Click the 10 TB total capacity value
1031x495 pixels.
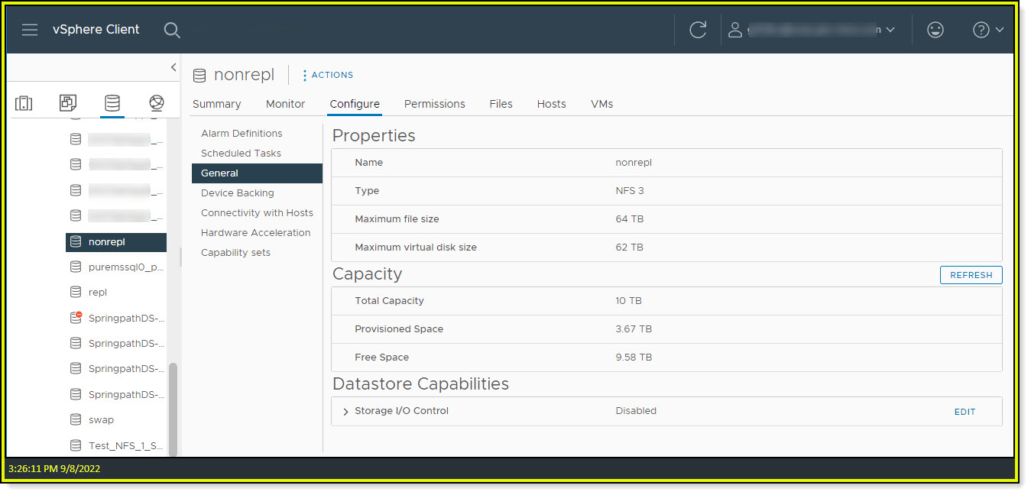pos(628,301)
